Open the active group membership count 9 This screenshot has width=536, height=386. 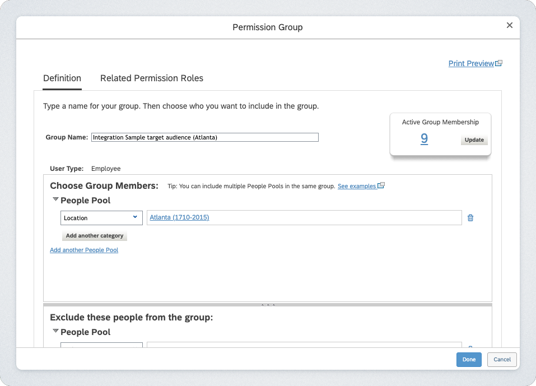click(424, 138)
